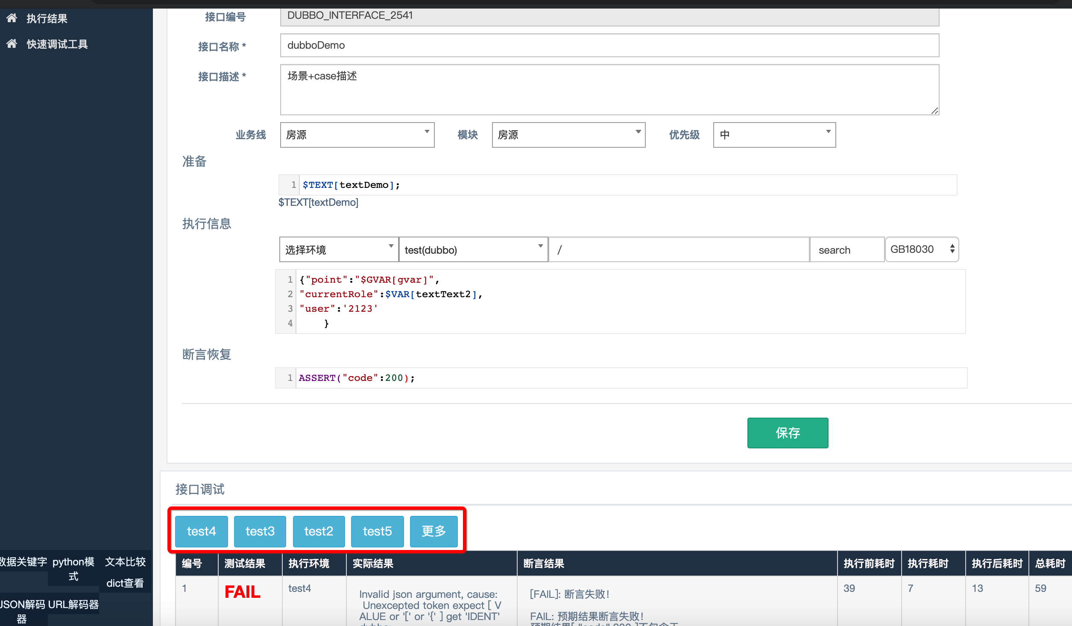
Task: Expand the 优先级 dropdown selector
Action: [x=771, y=134]
